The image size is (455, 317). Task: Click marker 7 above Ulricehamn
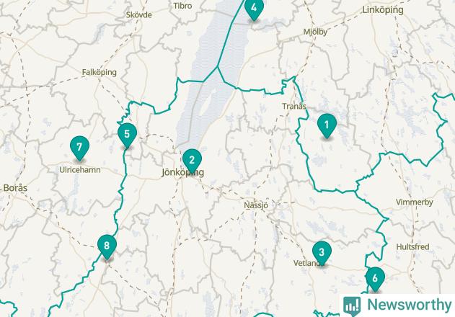coord(79,148)
